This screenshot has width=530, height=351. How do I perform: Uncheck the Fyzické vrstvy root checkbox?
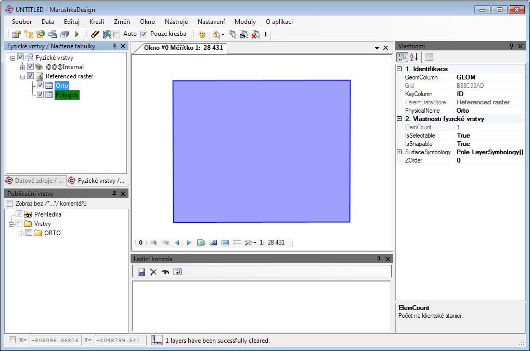point(20,57)
